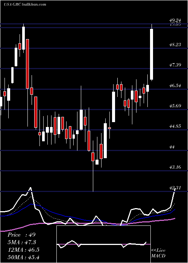Click the 44.85 price axis label
The height and width of the screenshot is (263, 188).
pos(175,126)
